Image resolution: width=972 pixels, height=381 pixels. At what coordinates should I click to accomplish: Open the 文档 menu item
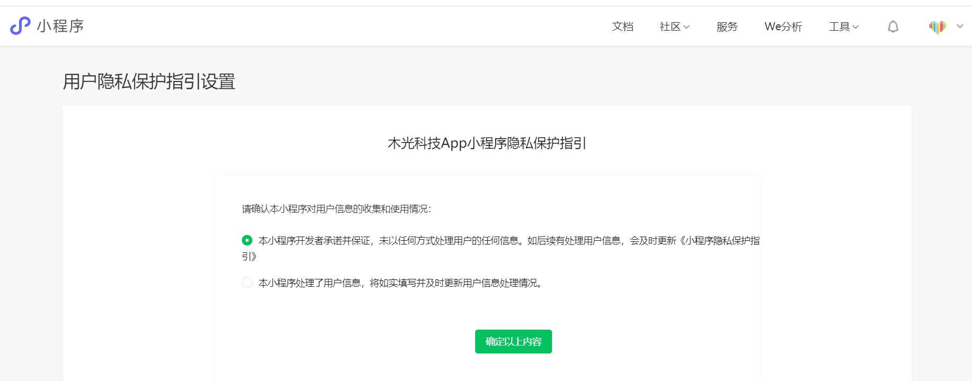[x=623, y=26]
